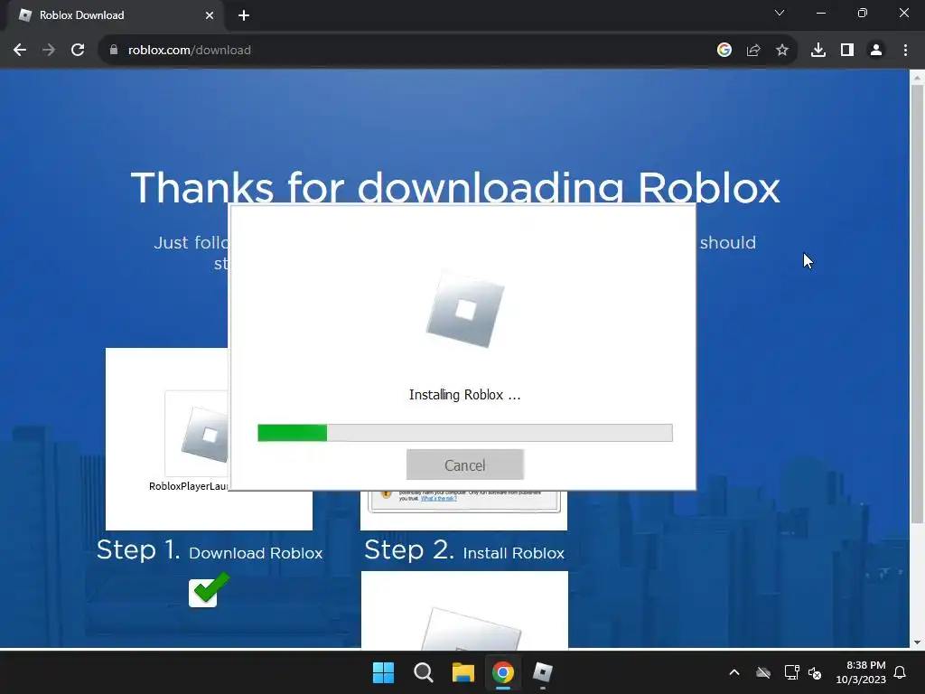The height and width of the screenshot is (694, 925).
Task: Close the Roblox Download tab
Action: [210, 15]
